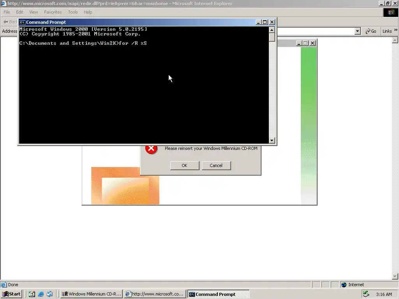
Task: Maximize the Command Prompt window
Action: (x=265, y=22)
